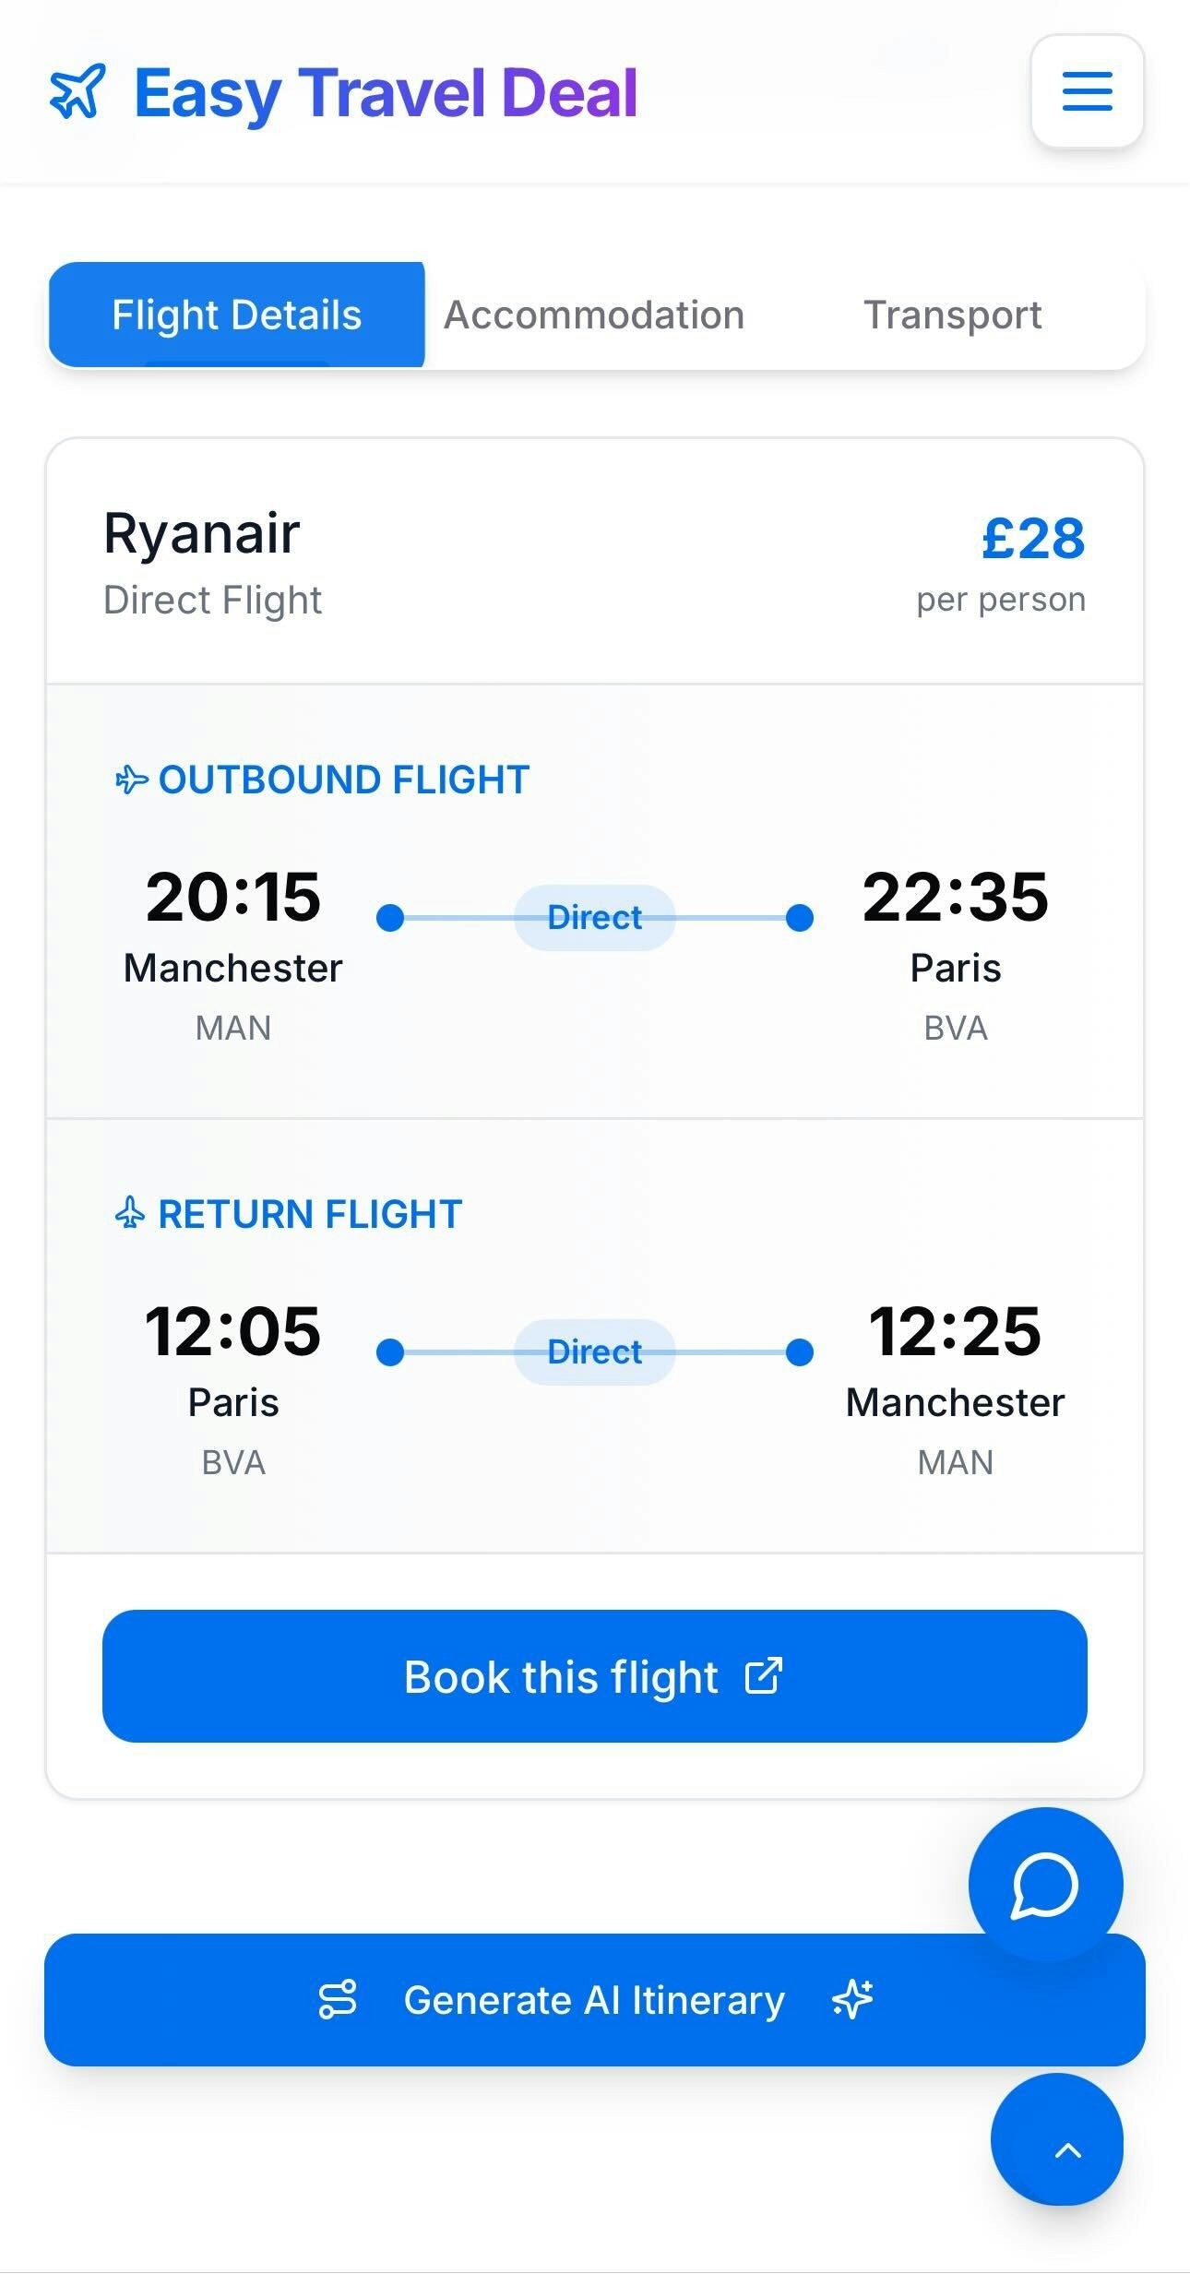Image resolution: width=1190 pixels, height=2274 pixels.
Task: Click the sparkle icon on Generate button
Action: (852, 1999)
